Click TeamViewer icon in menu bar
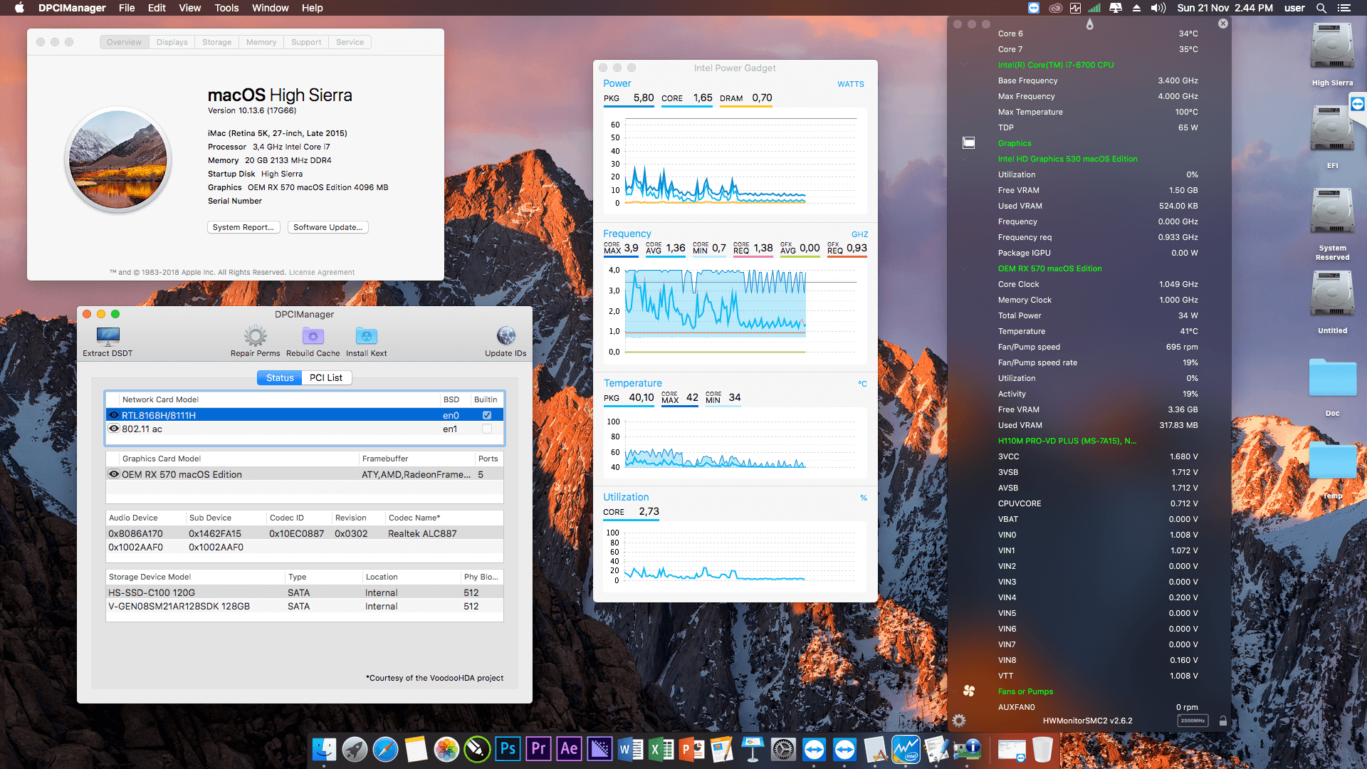1367x769 pixels. [x=1034, y=8]
